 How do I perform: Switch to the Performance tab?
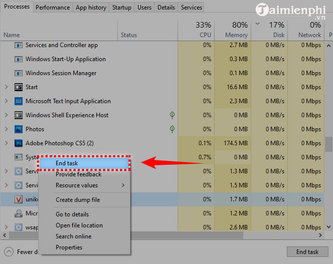click(53, 7)
